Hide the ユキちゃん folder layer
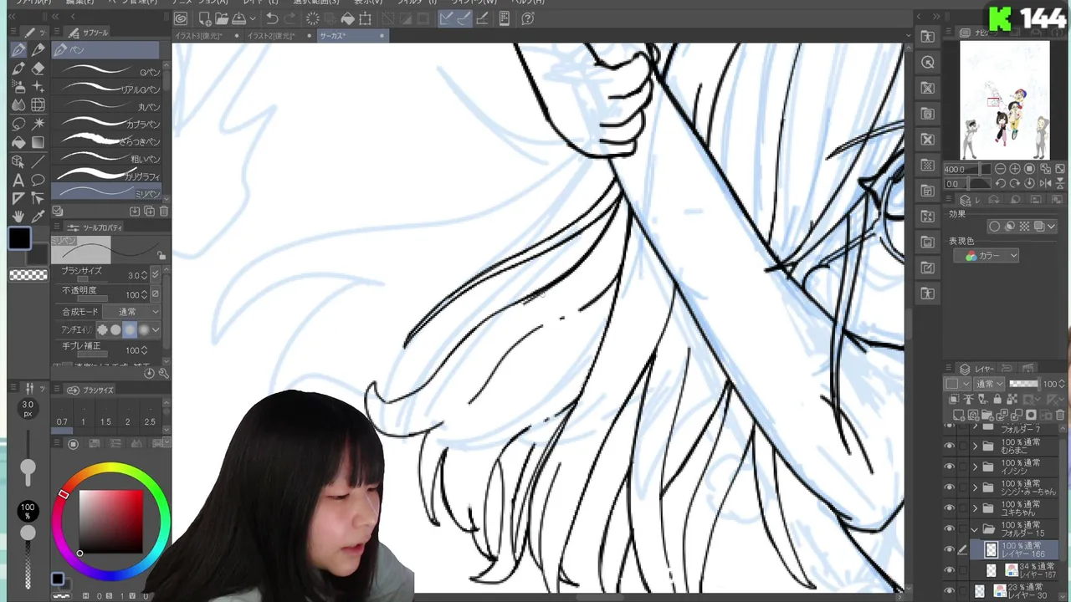Image resolution: width=1071 pixels, height=602 pixels. coord(949,508)
